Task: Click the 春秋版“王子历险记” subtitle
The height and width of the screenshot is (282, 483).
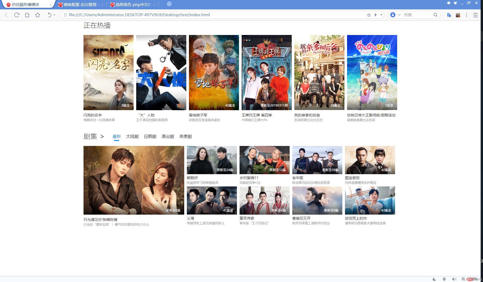Action: [254, 223]
